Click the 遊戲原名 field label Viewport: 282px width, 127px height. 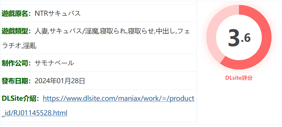15,13
